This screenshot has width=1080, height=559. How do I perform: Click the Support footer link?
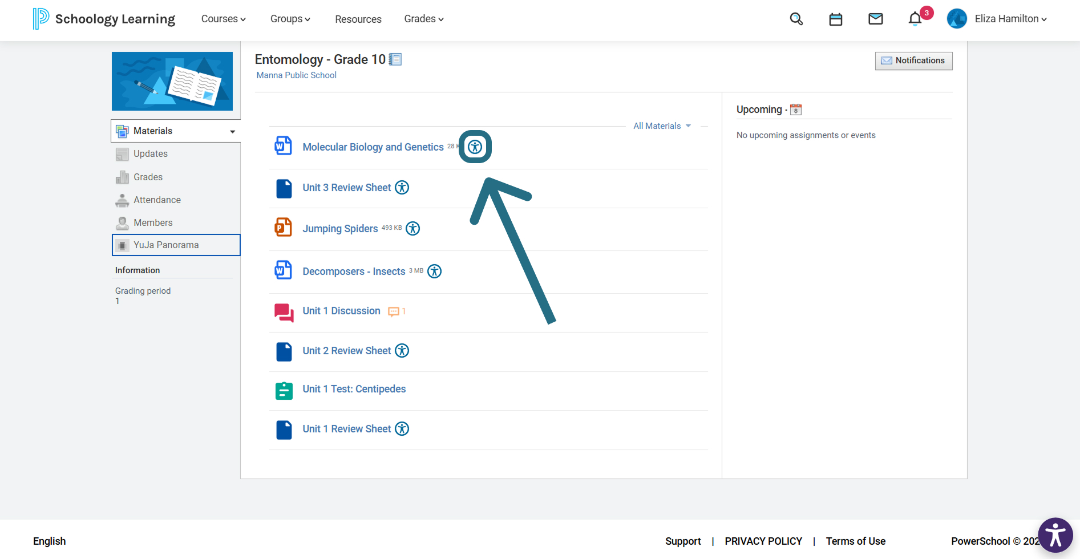click(683, 541)
